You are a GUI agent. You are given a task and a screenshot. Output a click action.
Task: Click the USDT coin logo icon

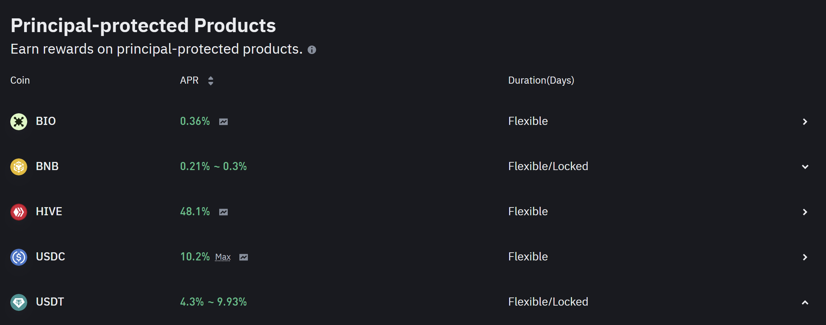click(19, 302)
